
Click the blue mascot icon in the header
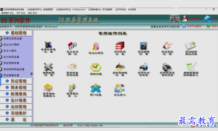[x=208, y=18]
